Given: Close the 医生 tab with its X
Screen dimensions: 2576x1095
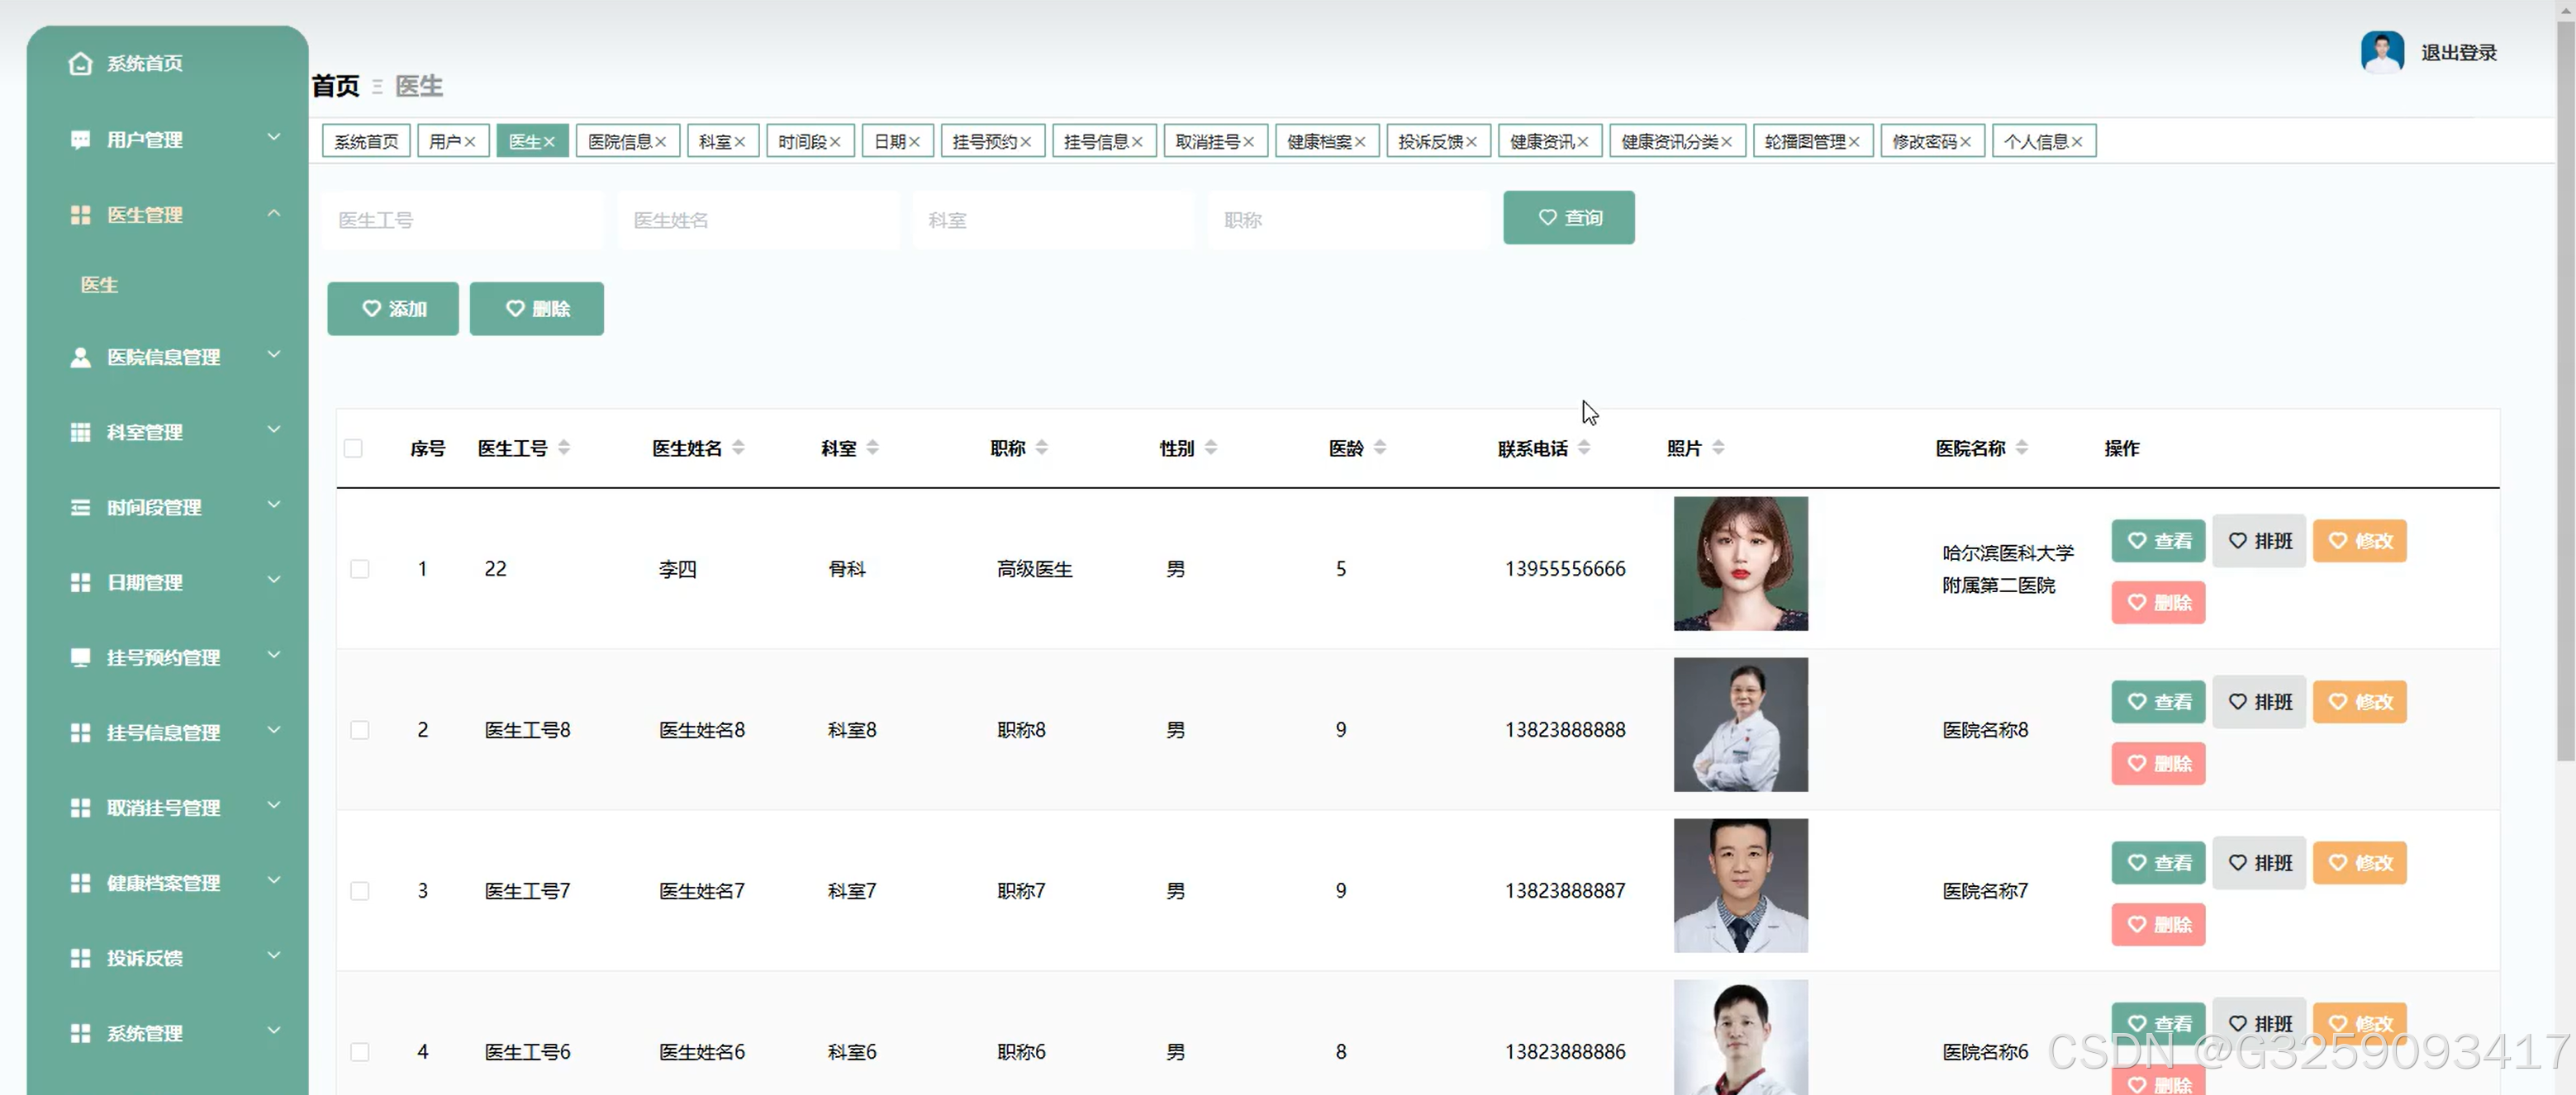Looking at the screenshot, I should [x=549, y=142].
